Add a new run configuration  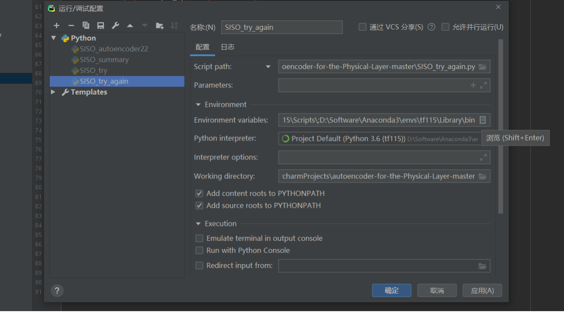[x=56, y=25]
